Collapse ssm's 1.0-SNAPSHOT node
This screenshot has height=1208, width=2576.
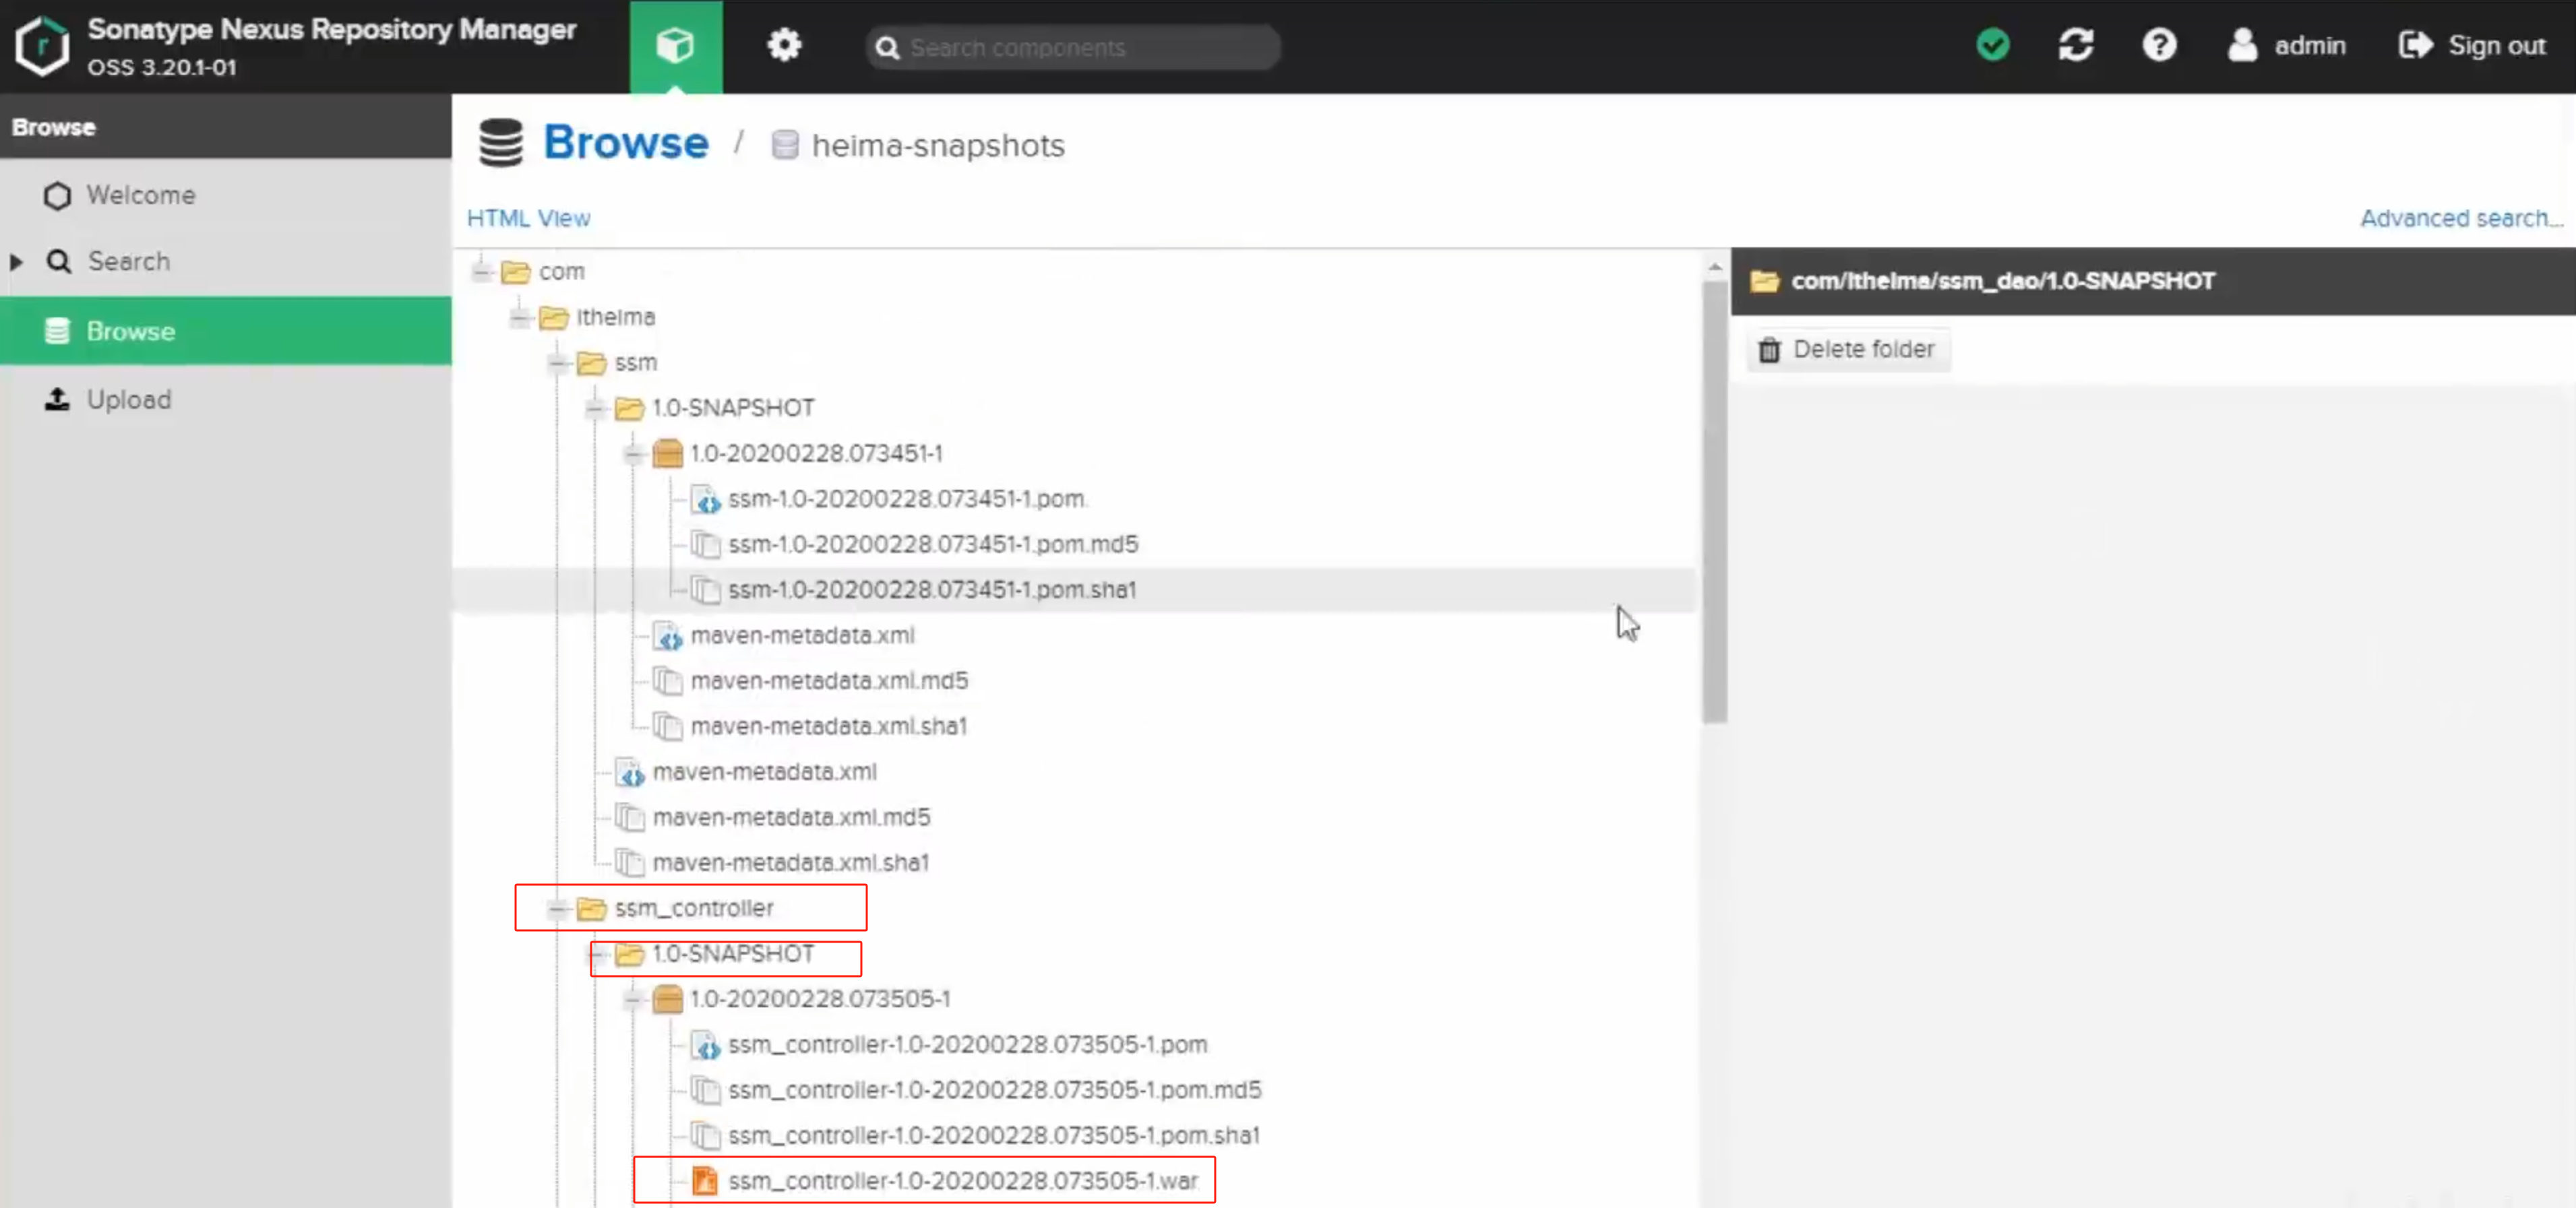coord(596,408)
